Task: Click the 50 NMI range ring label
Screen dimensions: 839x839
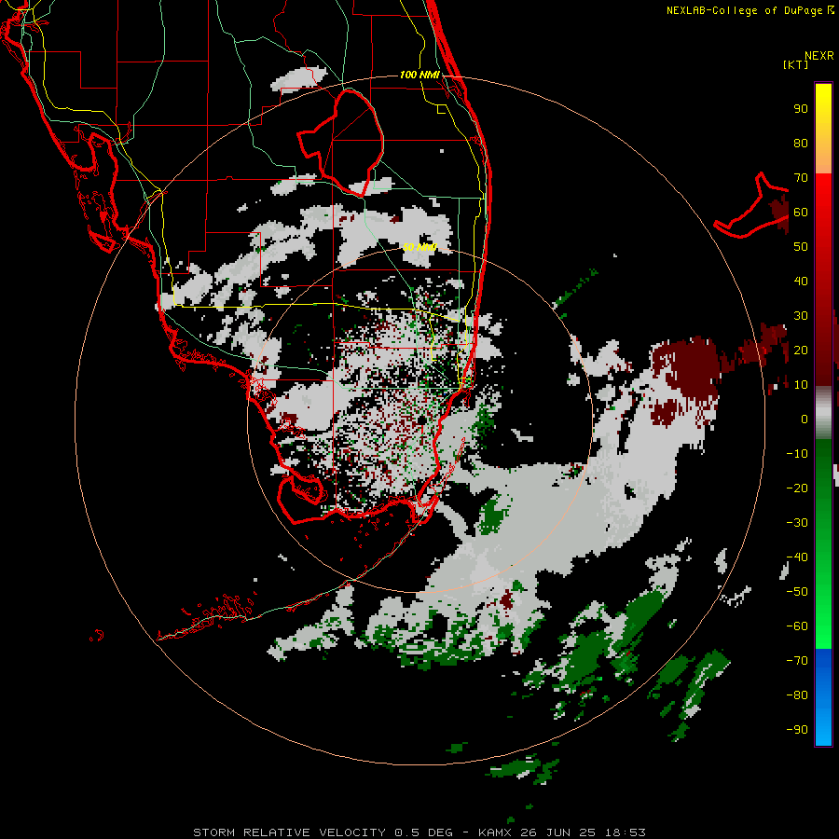Action: pos(419,247)
